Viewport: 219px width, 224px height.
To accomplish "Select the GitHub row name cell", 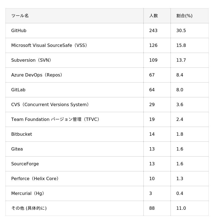I will tap(74, 31).
